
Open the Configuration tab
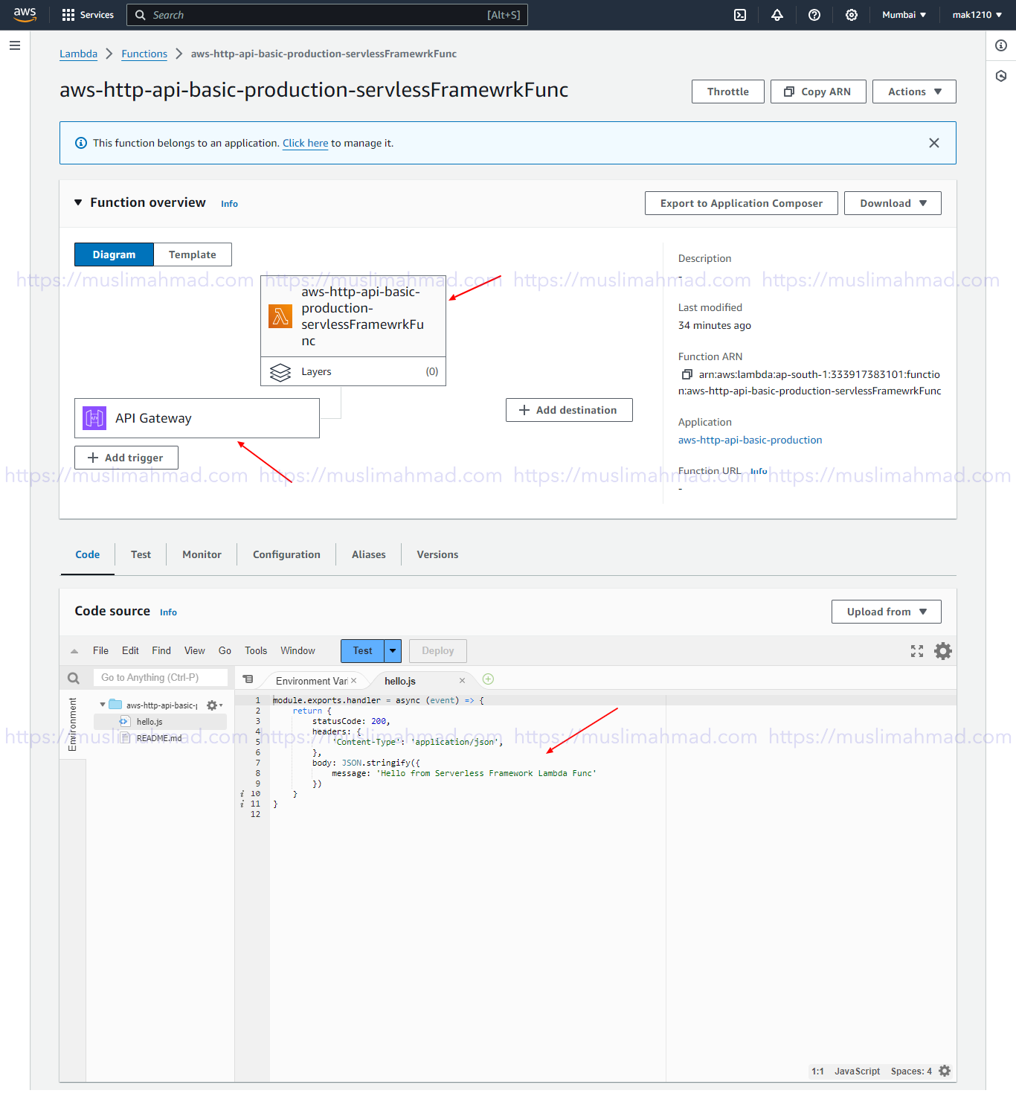click(x=286, y=554)
